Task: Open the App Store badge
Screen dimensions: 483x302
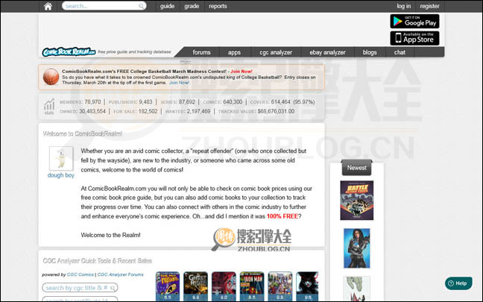Action: coord(414,38)
